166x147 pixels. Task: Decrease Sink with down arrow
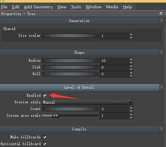[x=131, y=69]
